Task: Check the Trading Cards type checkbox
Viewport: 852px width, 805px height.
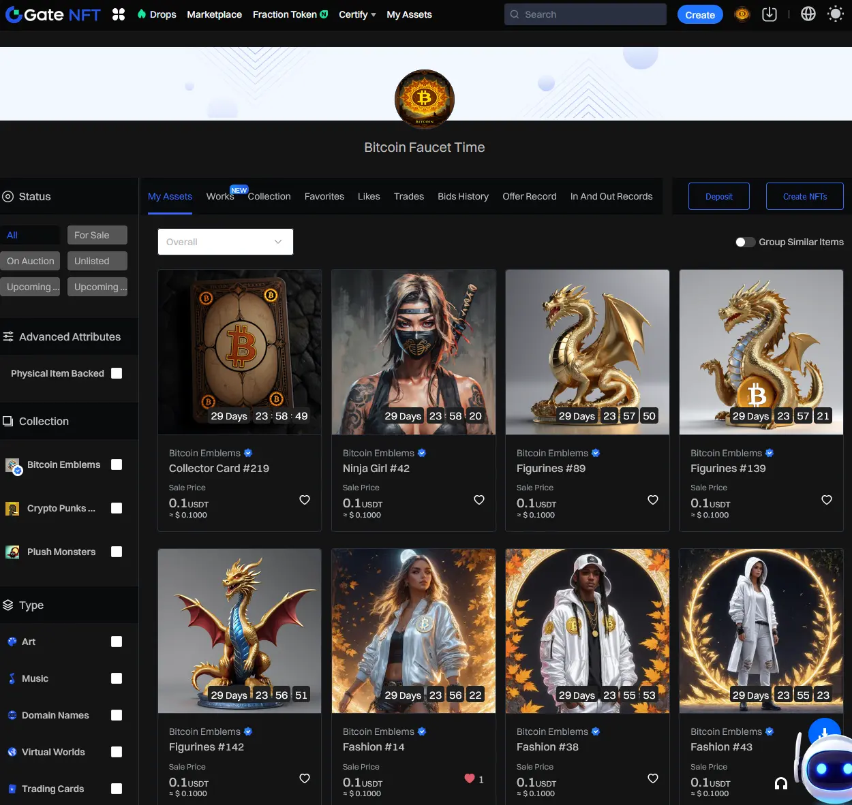Action: pos(117,789)
